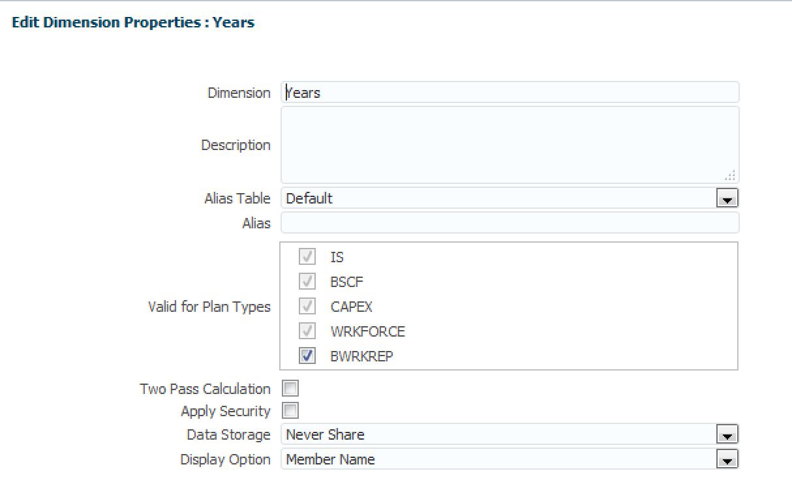Click the Two Pass Calculation label text
The image size is (792, 501).
(205, 389)
